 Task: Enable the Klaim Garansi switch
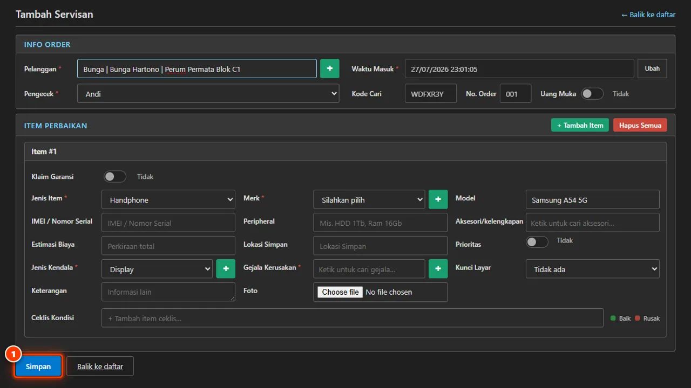point(115,177)
